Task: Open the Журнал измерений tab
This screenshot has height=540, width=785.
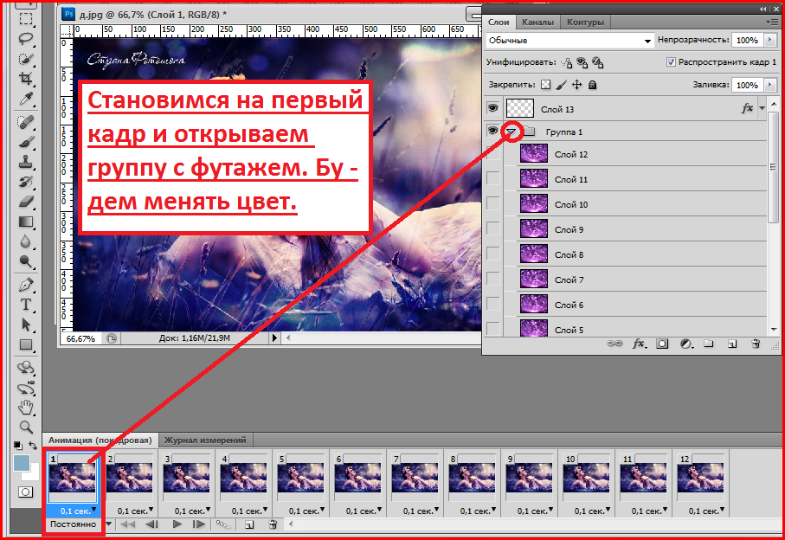Action: 205,440
